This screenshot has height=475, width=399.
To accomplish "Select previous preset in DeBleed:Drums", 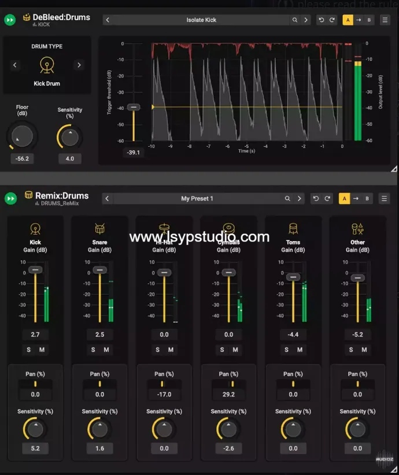I will [x=108, y=20].
